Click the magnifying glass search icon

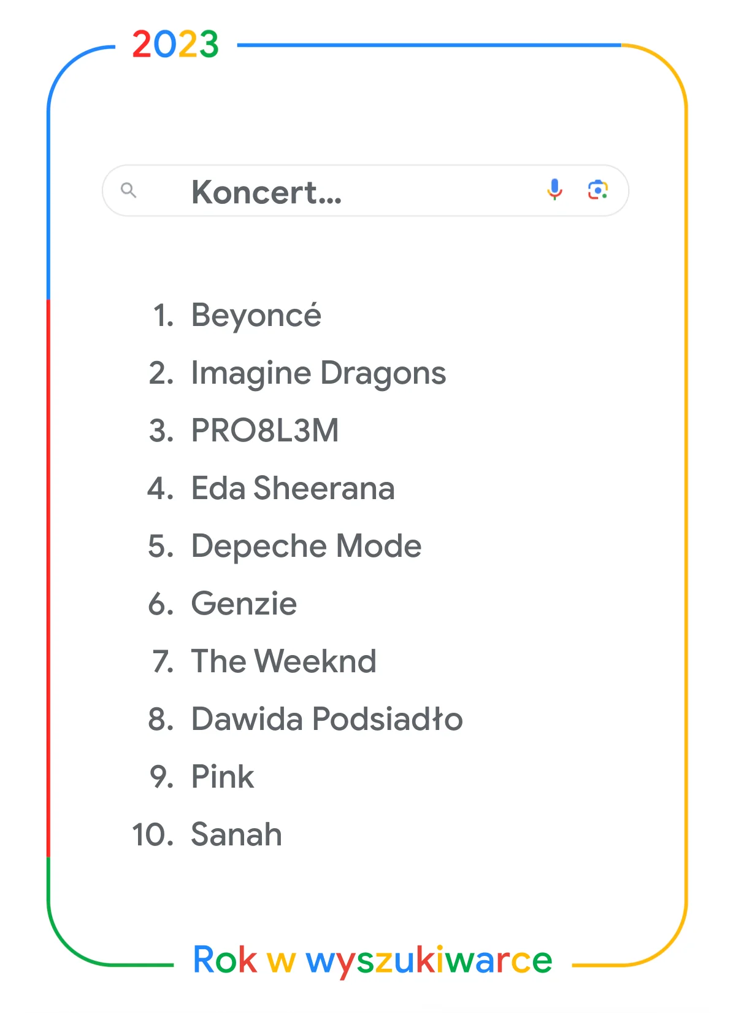coord(128,190)
